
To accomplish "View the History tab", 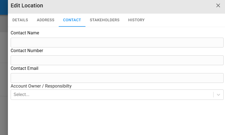I will (x=136, y=20).
